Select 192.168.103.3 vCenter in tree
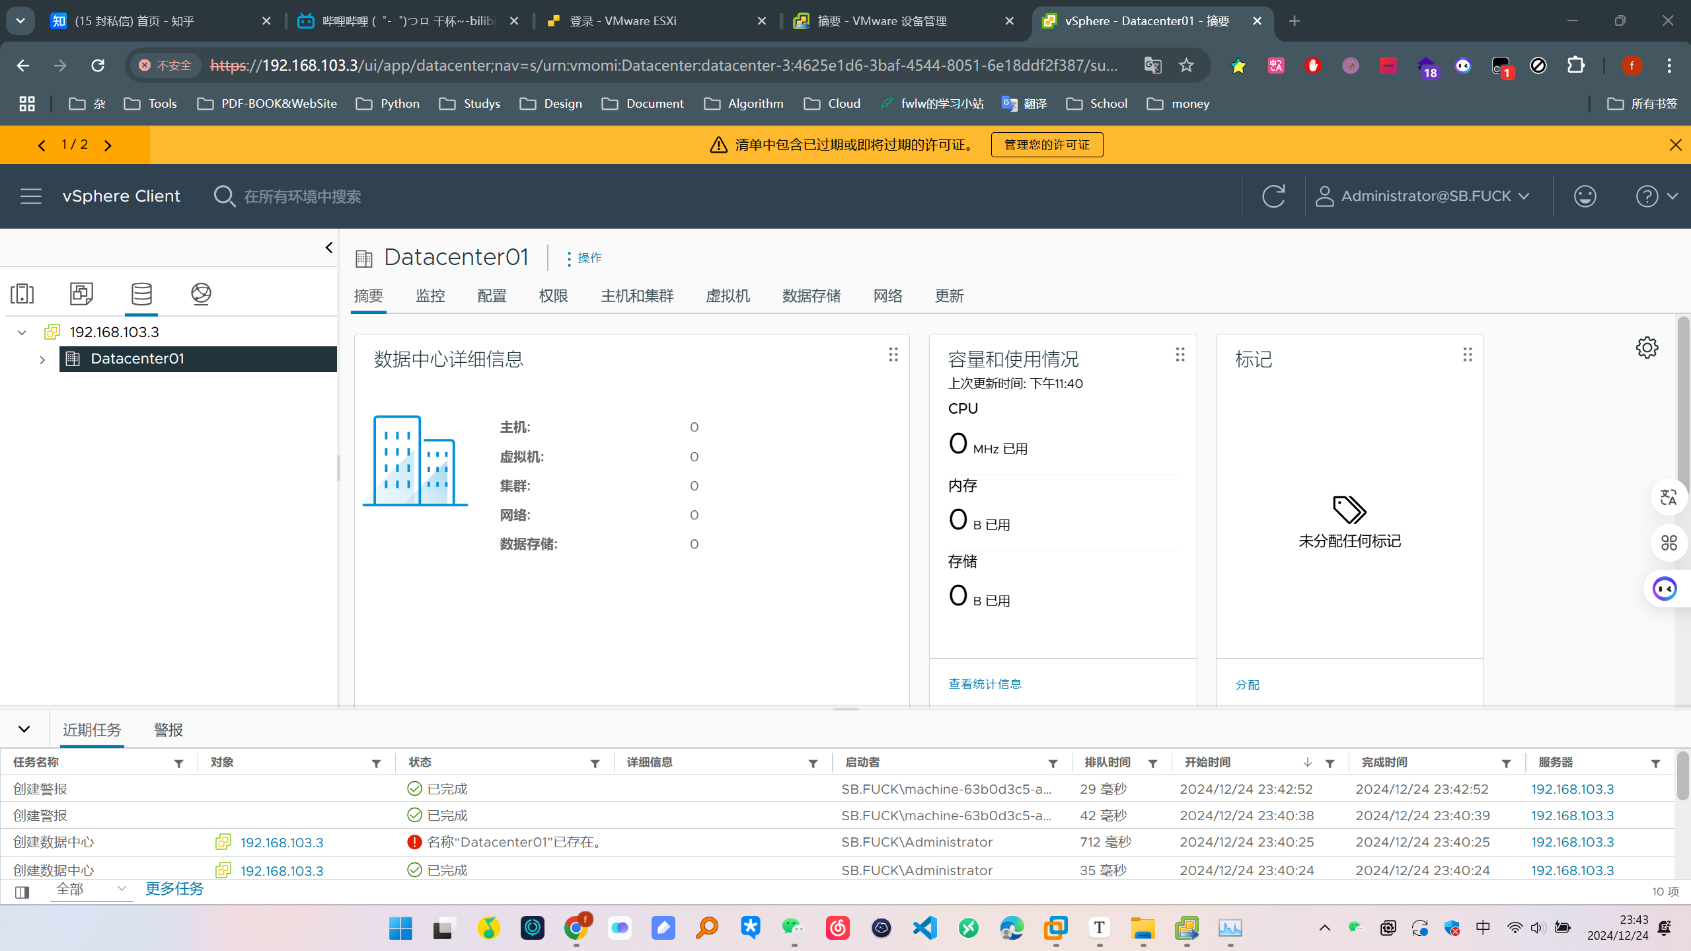 click(114, 332)
